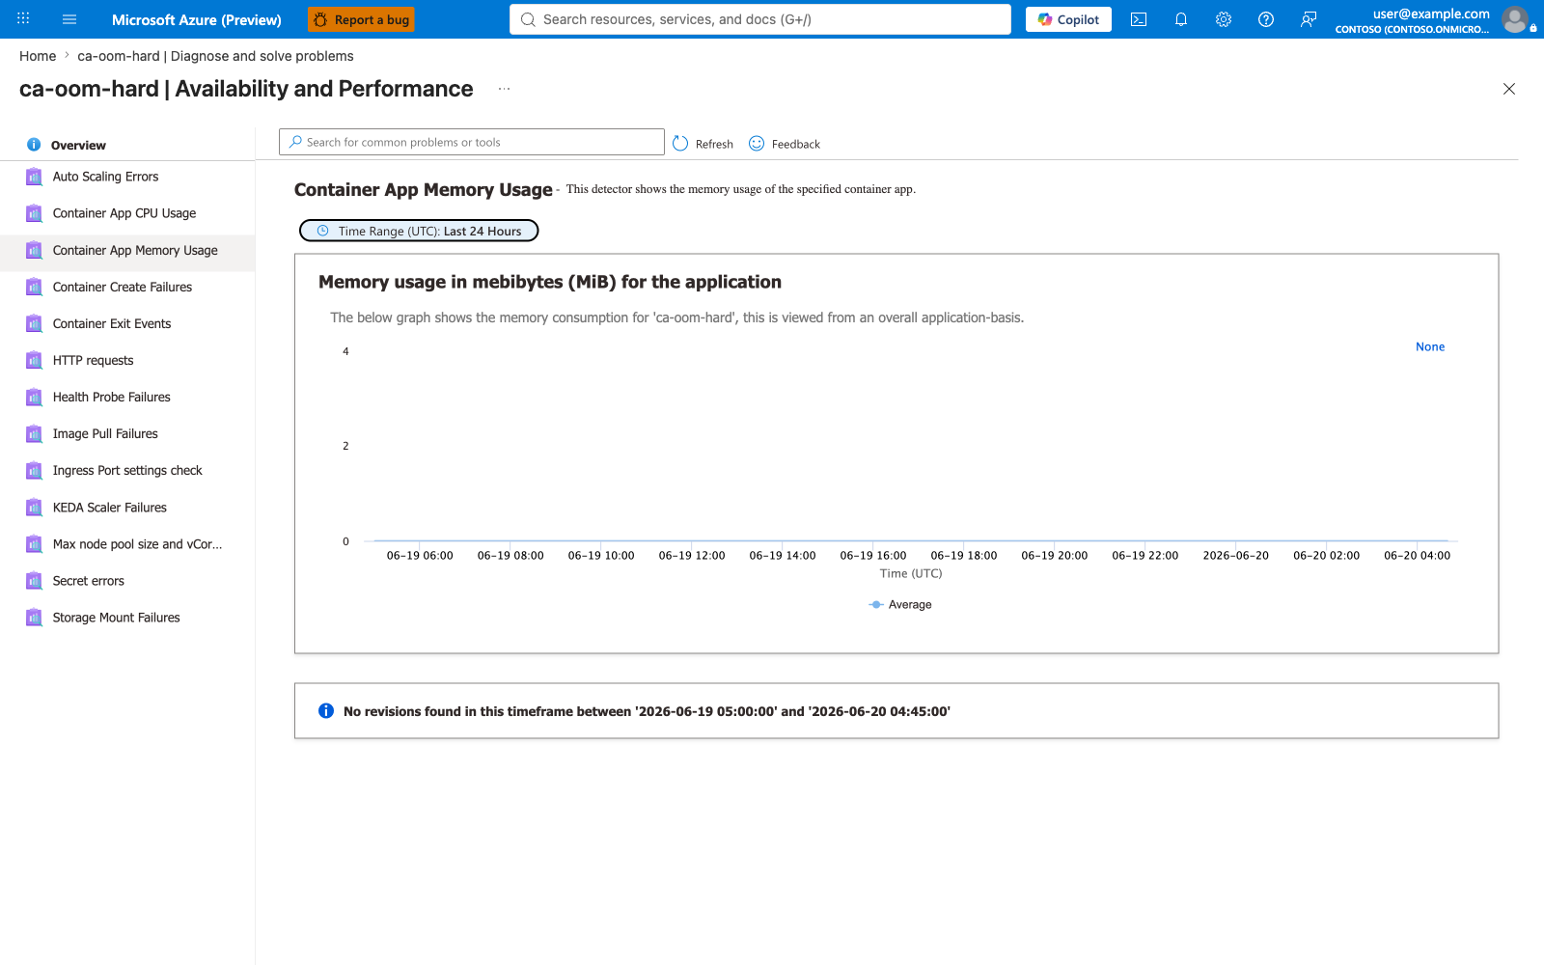Screen dimensions: 1544x965
Task: Select Container Exit Events detector
Action: [x=127, y=323]
